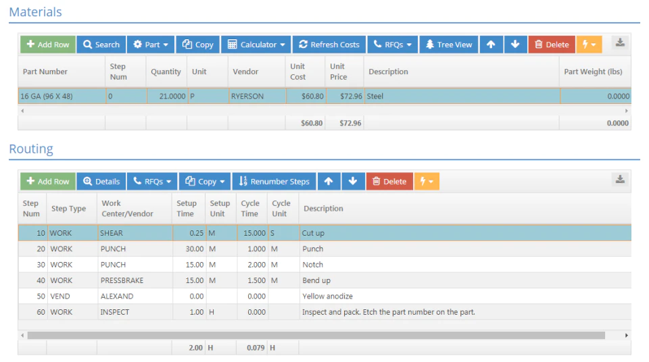Move material row down with arrow
Image resolution: width=649 pixels, height=362 pixels.
click(x=515, y=45)
